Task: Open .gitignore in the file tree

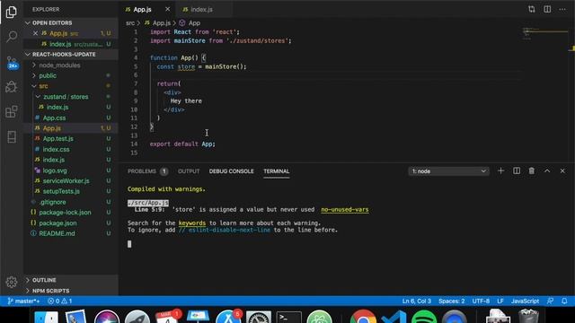Action: point(53,202)
